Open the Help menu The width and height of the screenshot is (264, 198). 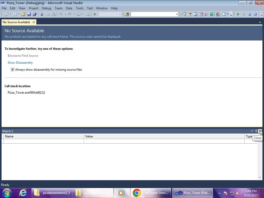114,8
